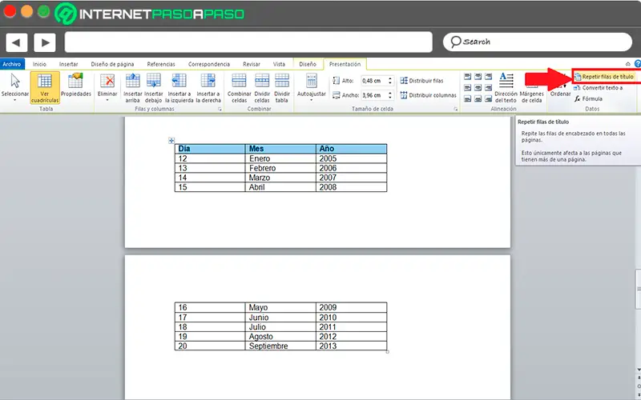Click the browser back arrow button
The height and width of the screenshot is (400, 641).
click(16, 42)
